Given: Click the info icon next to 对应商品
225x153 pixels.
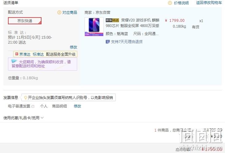Looking at the screenshot, I should tap(59, 13).
